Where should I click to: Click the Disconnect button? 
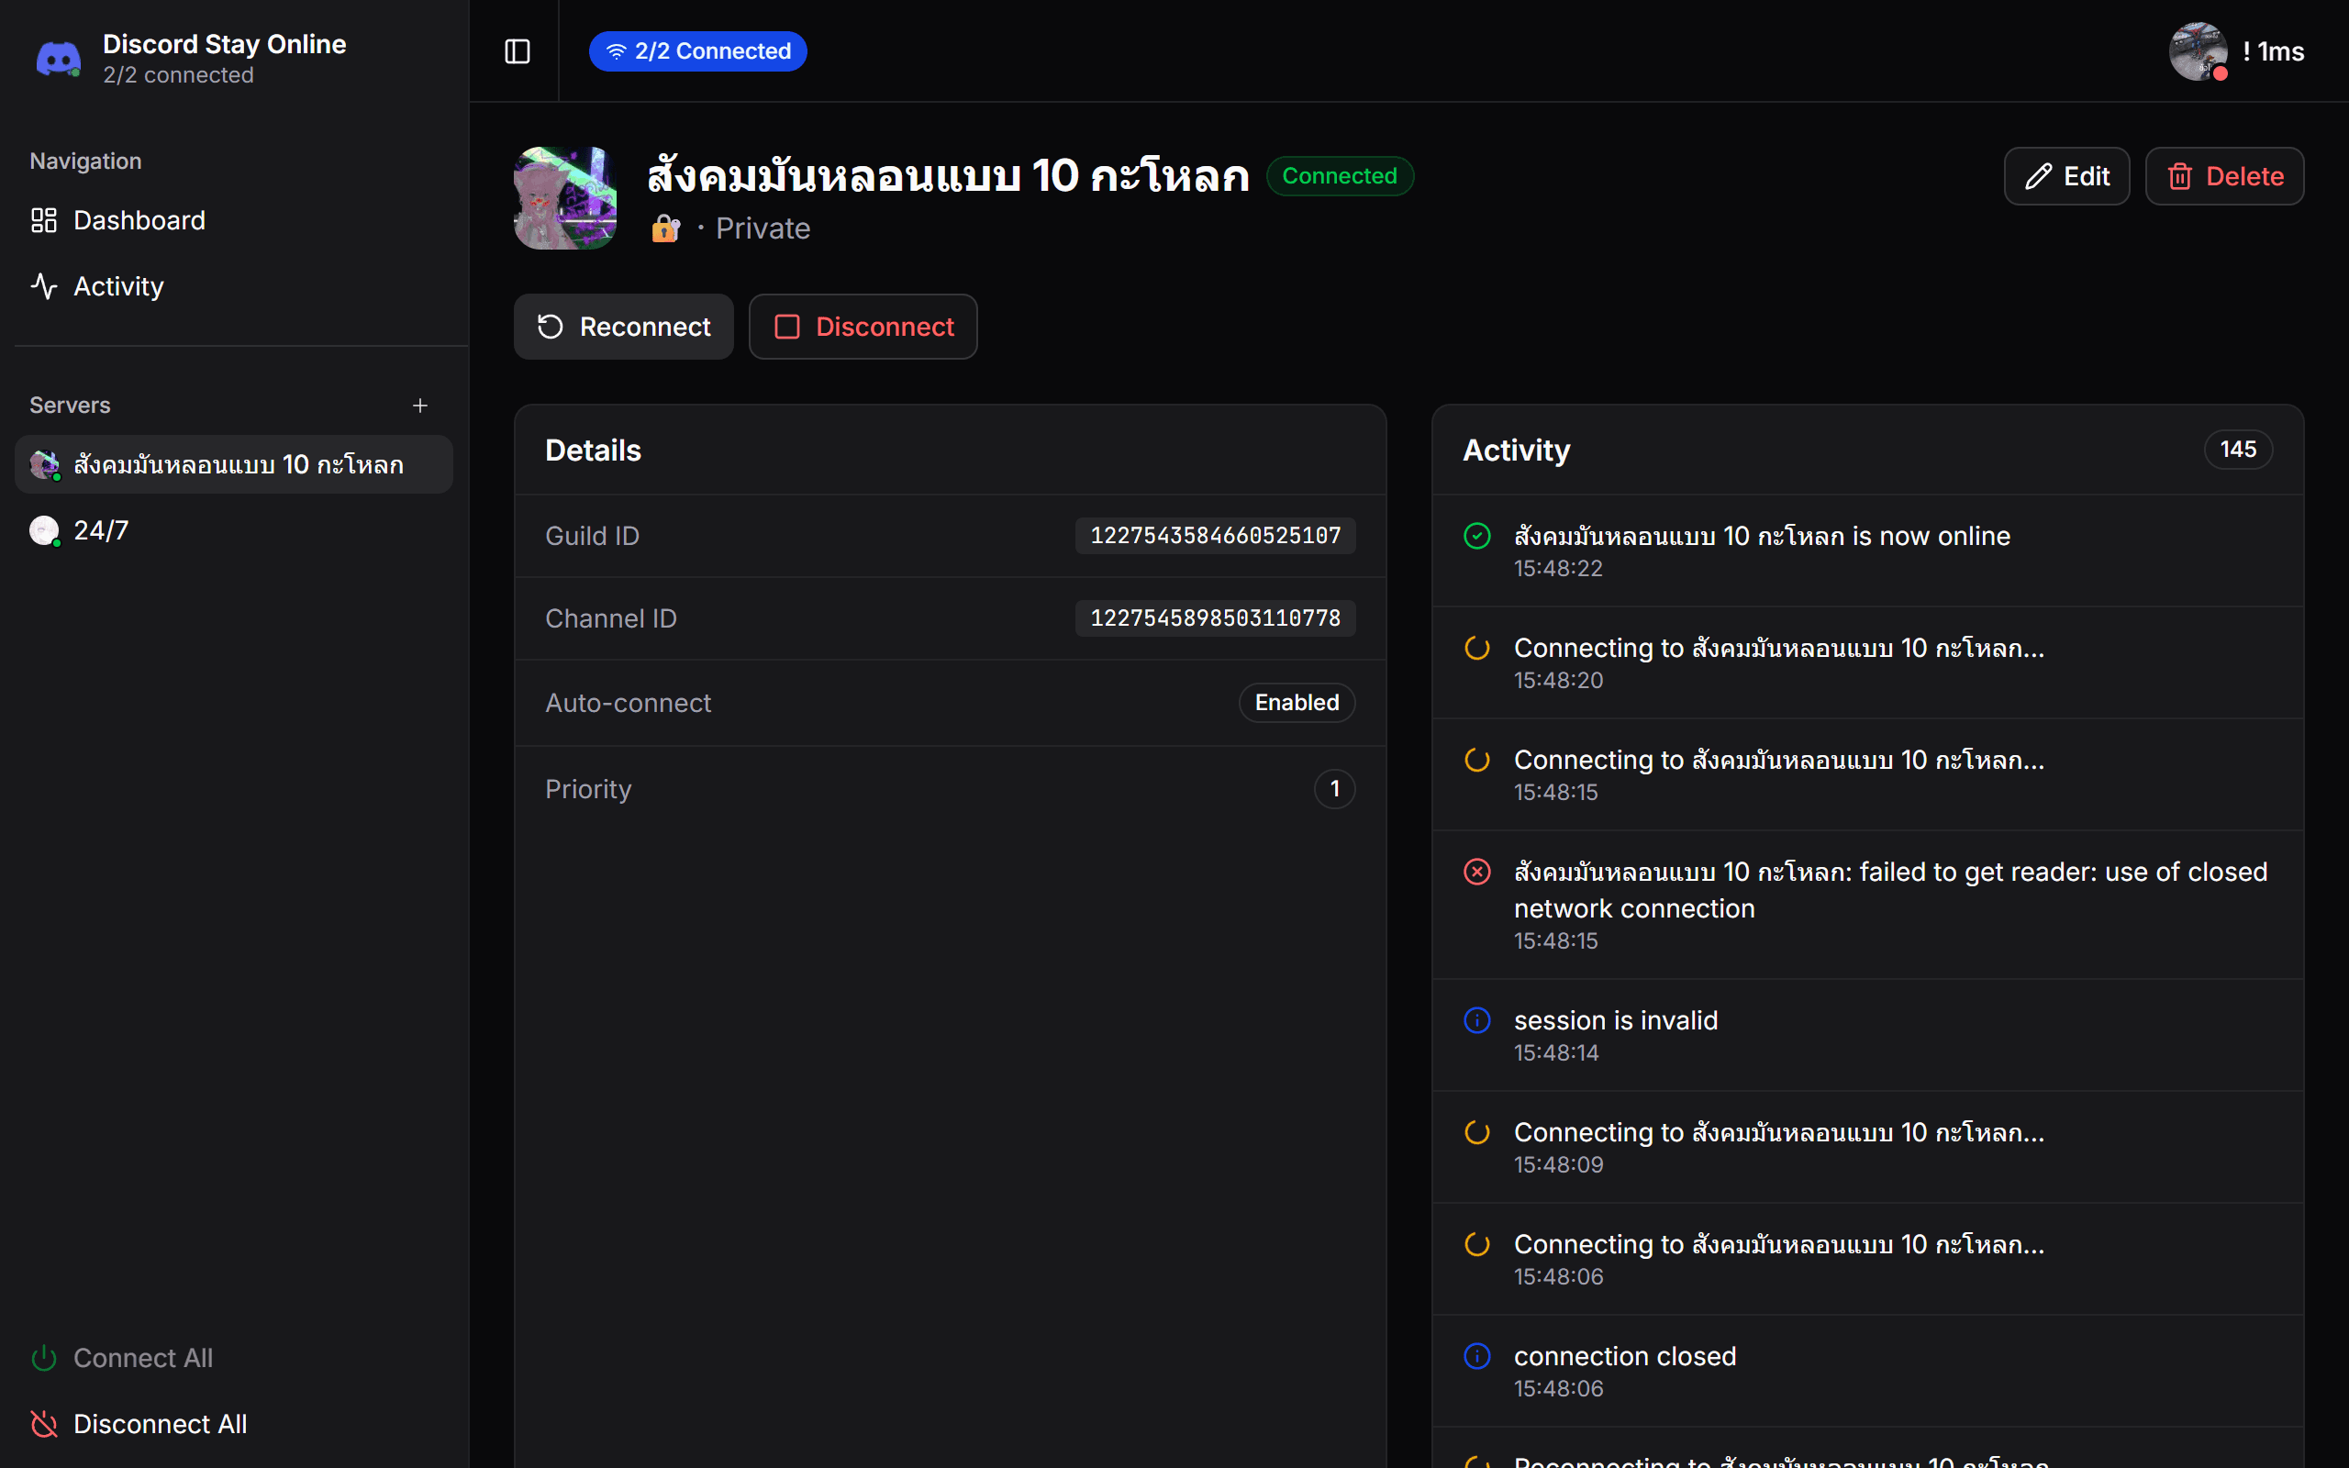(x=863, y=327)
